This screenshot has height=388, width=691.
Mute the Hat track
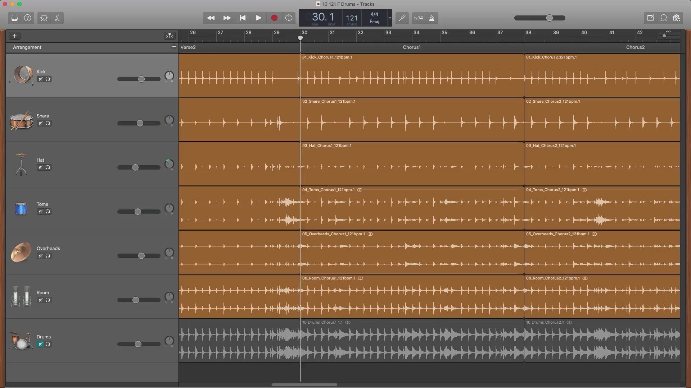(x=40, y=167)
